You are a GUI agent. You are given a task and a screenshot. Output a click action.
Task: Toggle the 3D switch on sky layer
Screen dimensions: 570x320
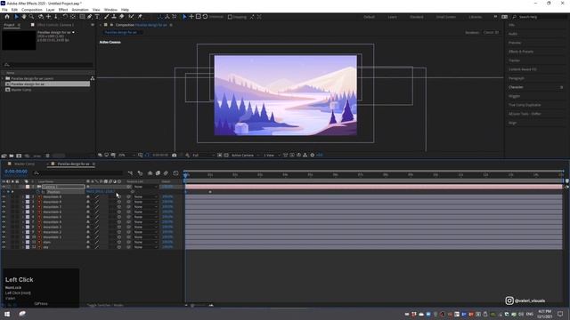point(119,247)
